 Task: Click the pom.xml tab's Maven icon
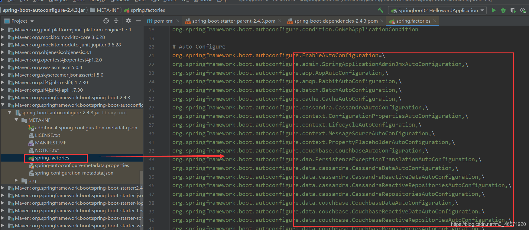point(150,21)
